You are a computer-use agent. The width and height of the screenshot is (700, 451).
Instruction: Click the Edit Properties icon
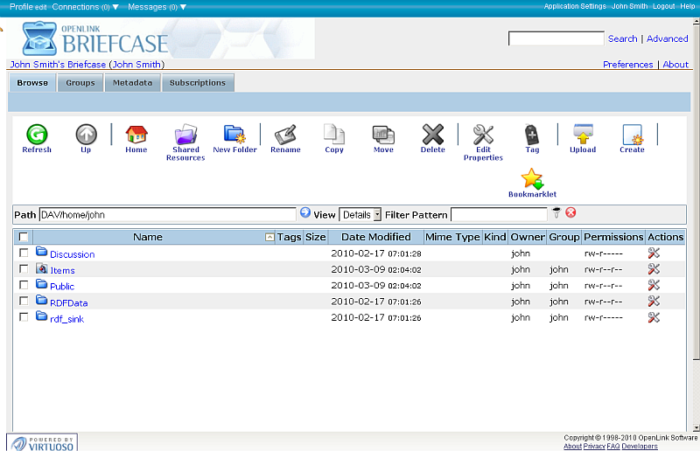pyautogui.click(x=483, y=135)
